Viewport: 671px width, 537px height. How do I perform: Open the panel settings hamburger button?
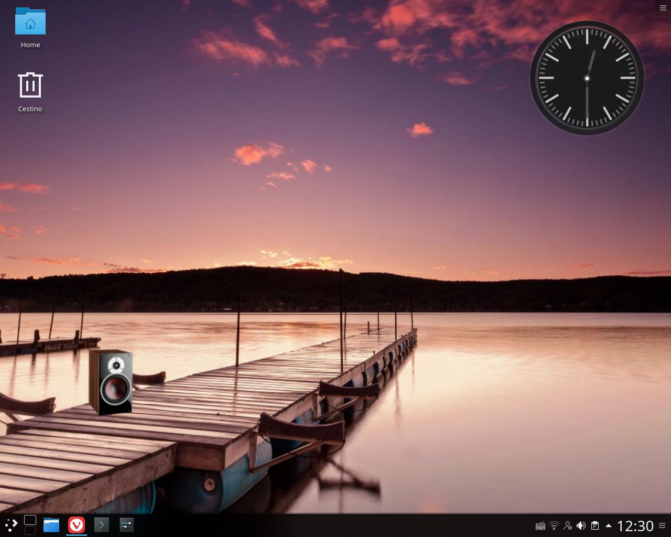coord(663,525)
